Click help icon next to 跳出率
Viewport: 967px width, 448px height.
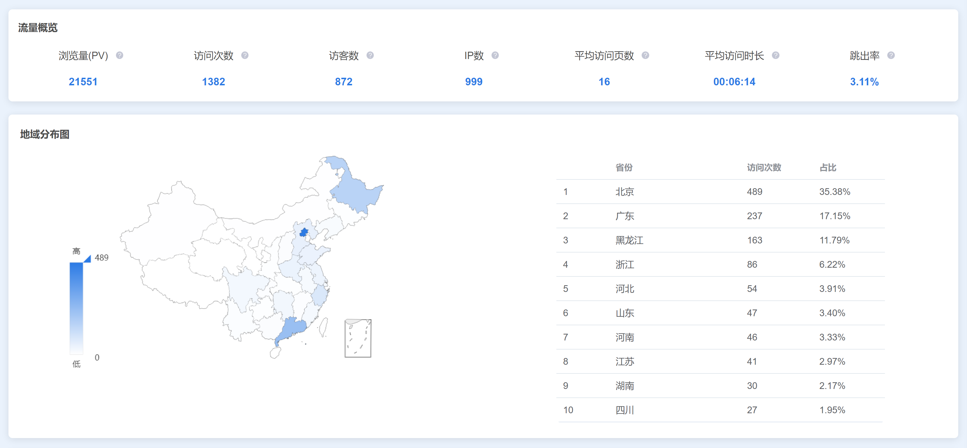[x=891, y=56]
